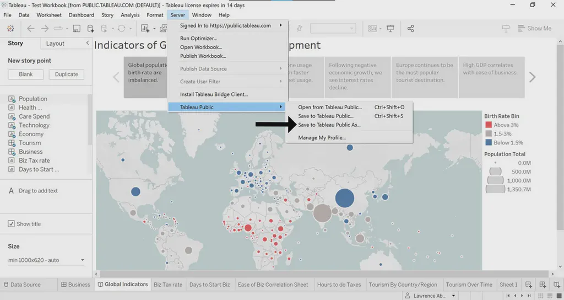This screenshot has width=564, height=300.
Task: Open dropdown arrow beside new worksheet icon
Action: tap(154, 29)
